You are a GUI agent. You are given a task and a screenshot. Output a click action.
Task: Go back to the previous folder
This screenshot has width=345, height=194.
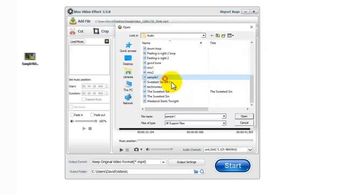pos(212,36)
